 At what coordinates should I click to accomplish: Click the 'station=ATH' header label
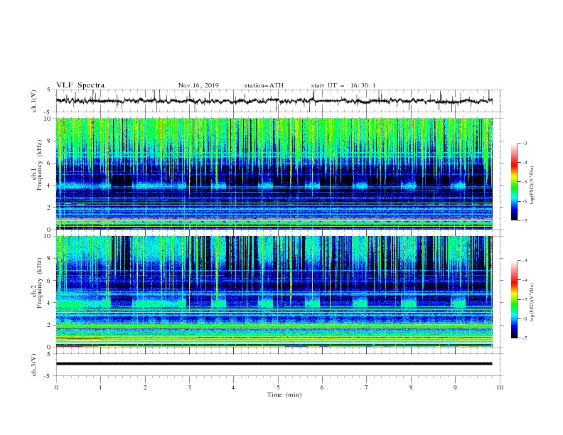264,85
